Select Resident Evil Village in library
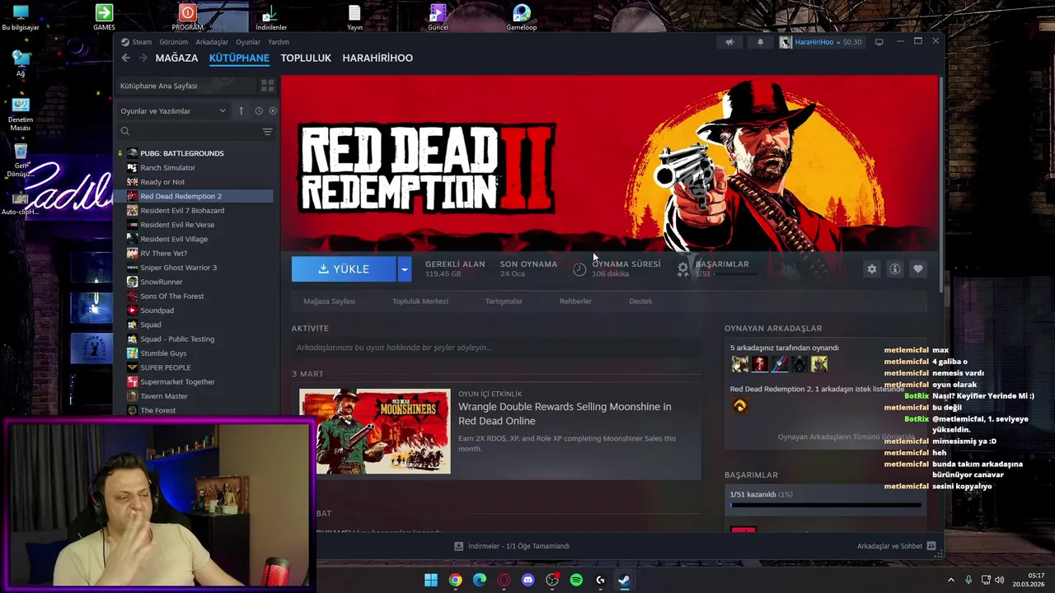The image size is (1055, 593). pos(174,239)
